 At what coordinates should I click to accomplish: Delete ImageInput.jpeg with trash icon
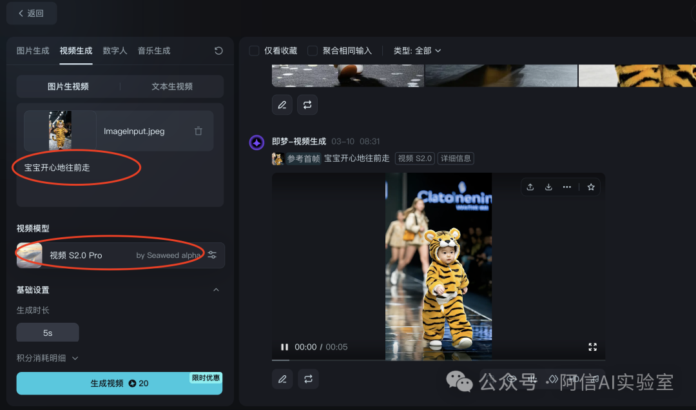[x=198, y=131]
